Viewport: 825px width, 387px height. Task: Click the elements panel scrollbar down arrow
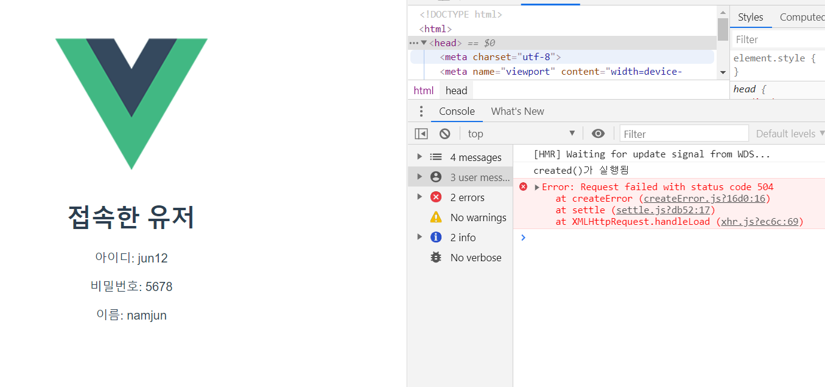pos(723,72)
